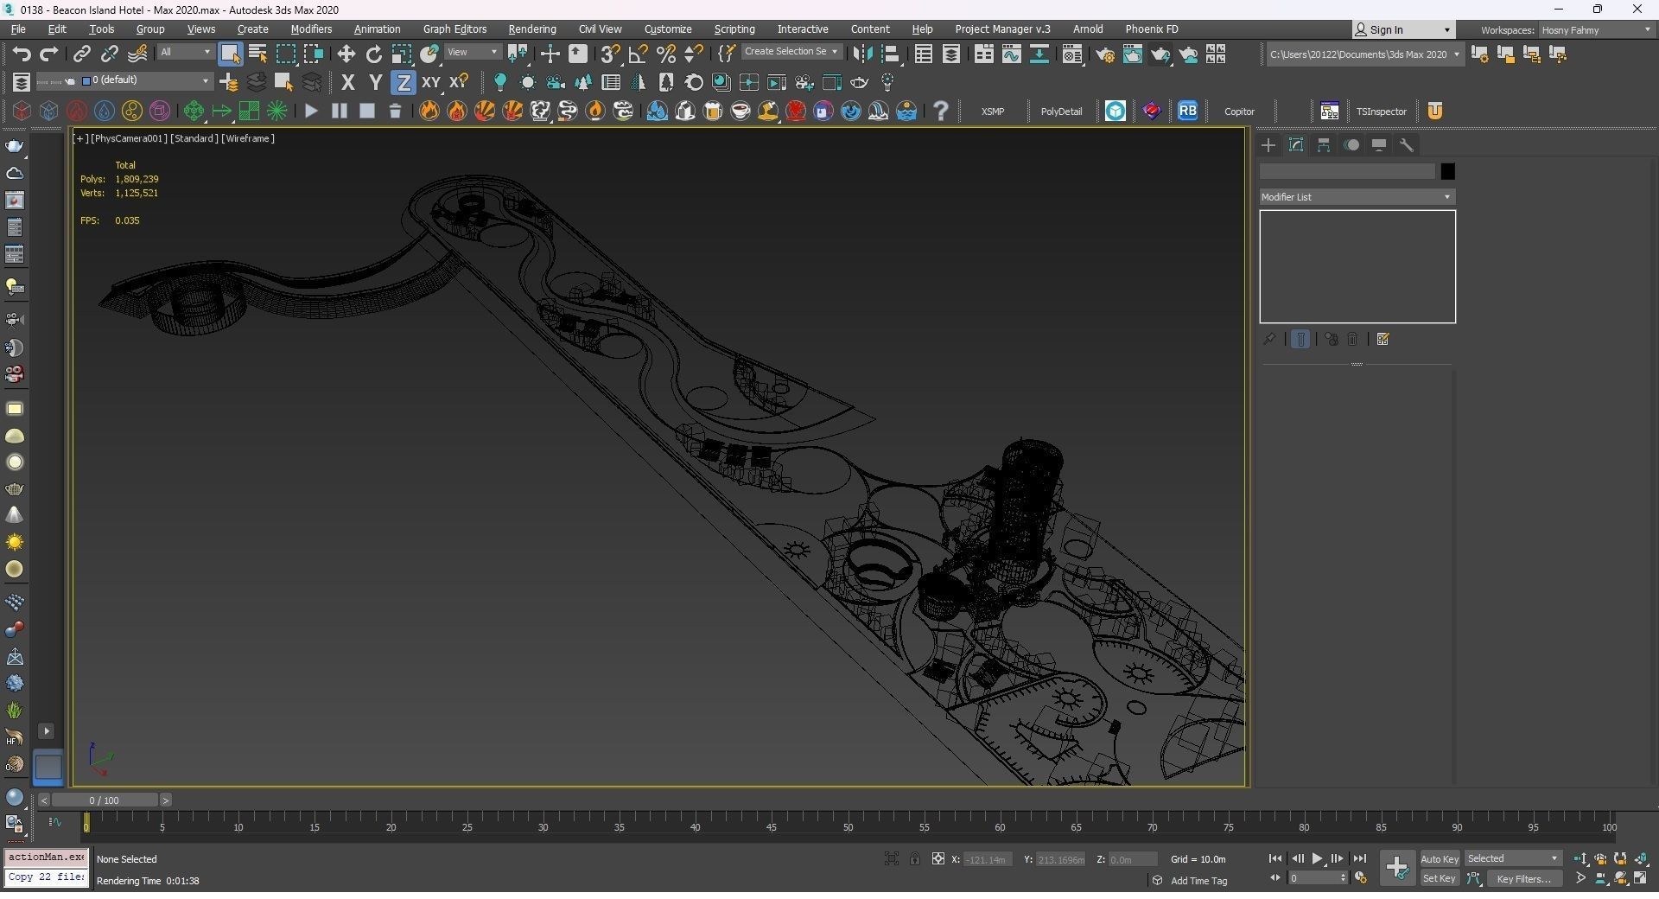Expand the Modifier List dropdown
This screenshot has width=1659, height=899.
pos(1357,197)
